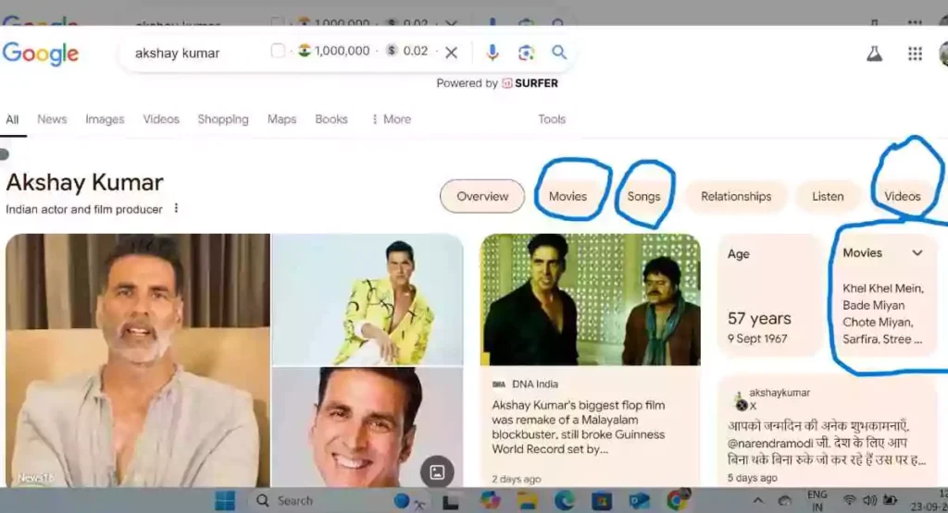Image resolution: width=948 pixels, height=513 pixels.
Task: Open Copilot from the taskbar
Action: click(x=491, y=501)
